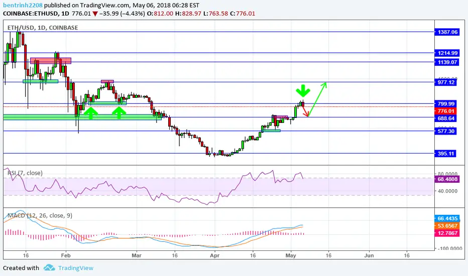Click the MACD signal value 53.6567
Screen dimensions: 468x276
click(x=447, y=226)
